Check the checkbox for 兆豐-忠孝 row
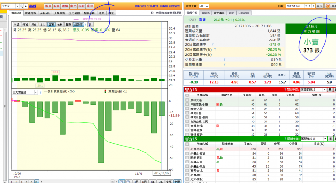This screenshot has height=183, width=336. click(187, 149)
